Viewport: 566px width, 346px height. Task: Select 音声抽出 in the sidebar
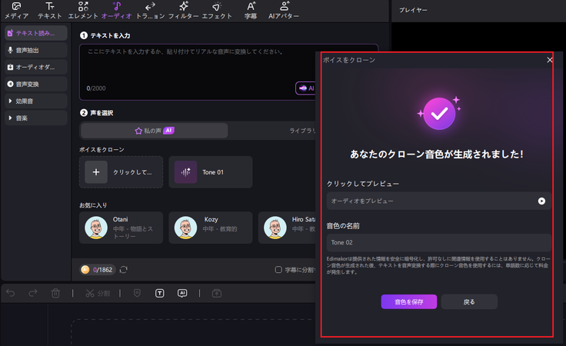click(x=35, y=50)
